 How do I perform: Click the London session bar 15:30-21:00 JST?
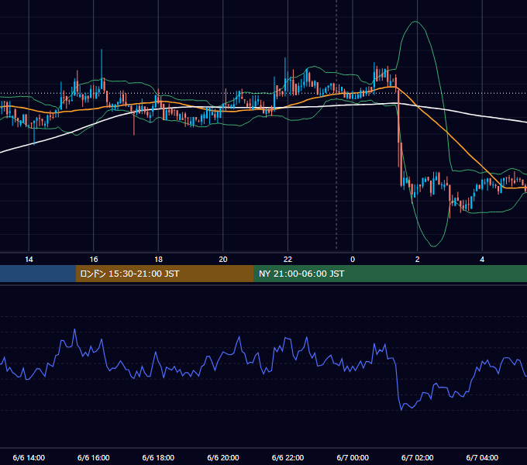point(164,274)
